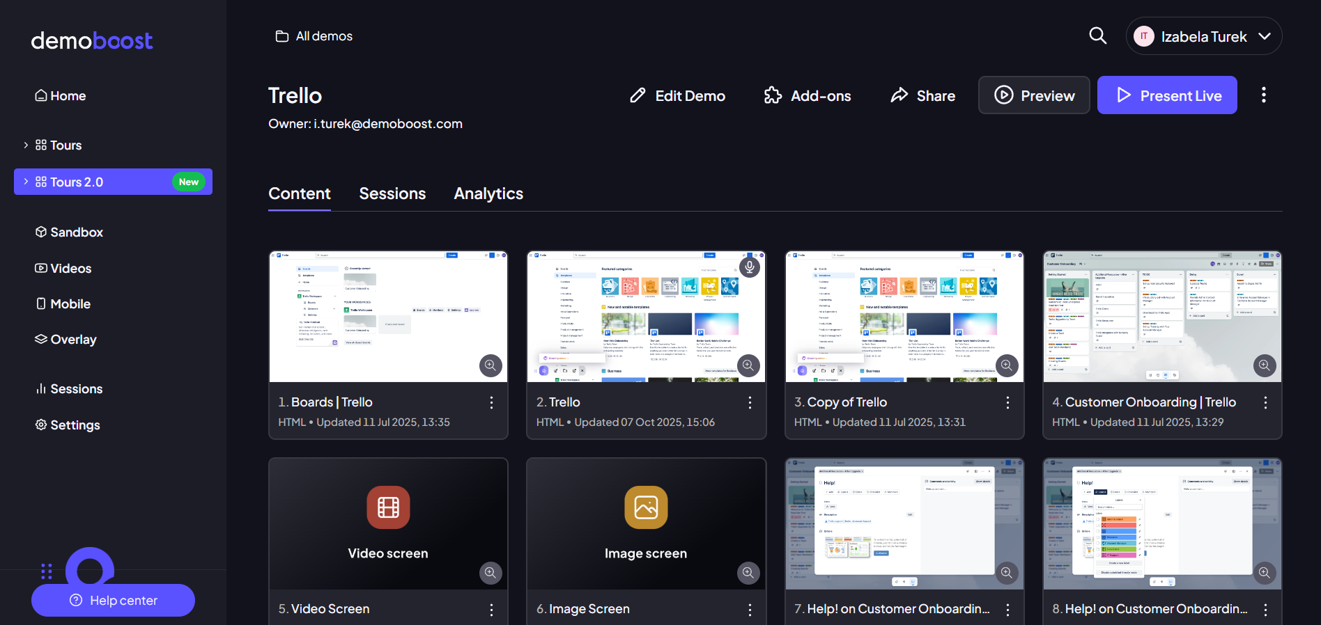Screen dimensions: 1321x625
Task: Open options menu for screen 8 Help!
Action: pos(1265,610)
